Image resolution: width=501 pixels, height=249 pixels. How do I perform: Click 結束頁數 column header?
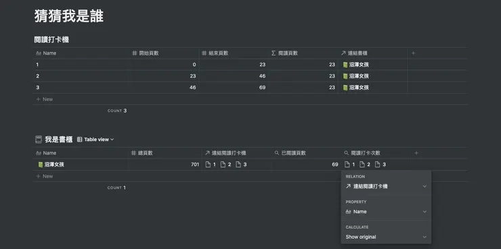click(x=234, y=53)
